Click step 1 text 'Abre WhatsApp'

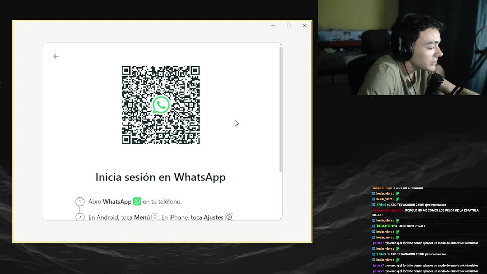pos(110,202)
